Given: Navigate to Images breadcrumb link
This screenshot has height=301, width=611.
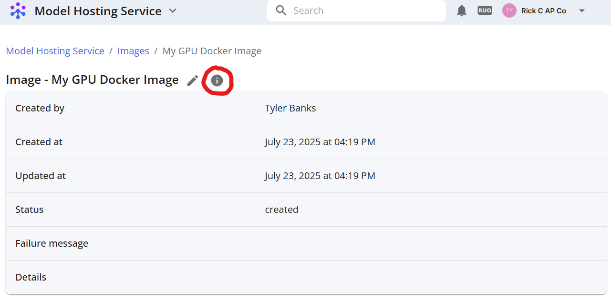Looking at the screenshot, I should click(134, 51).
